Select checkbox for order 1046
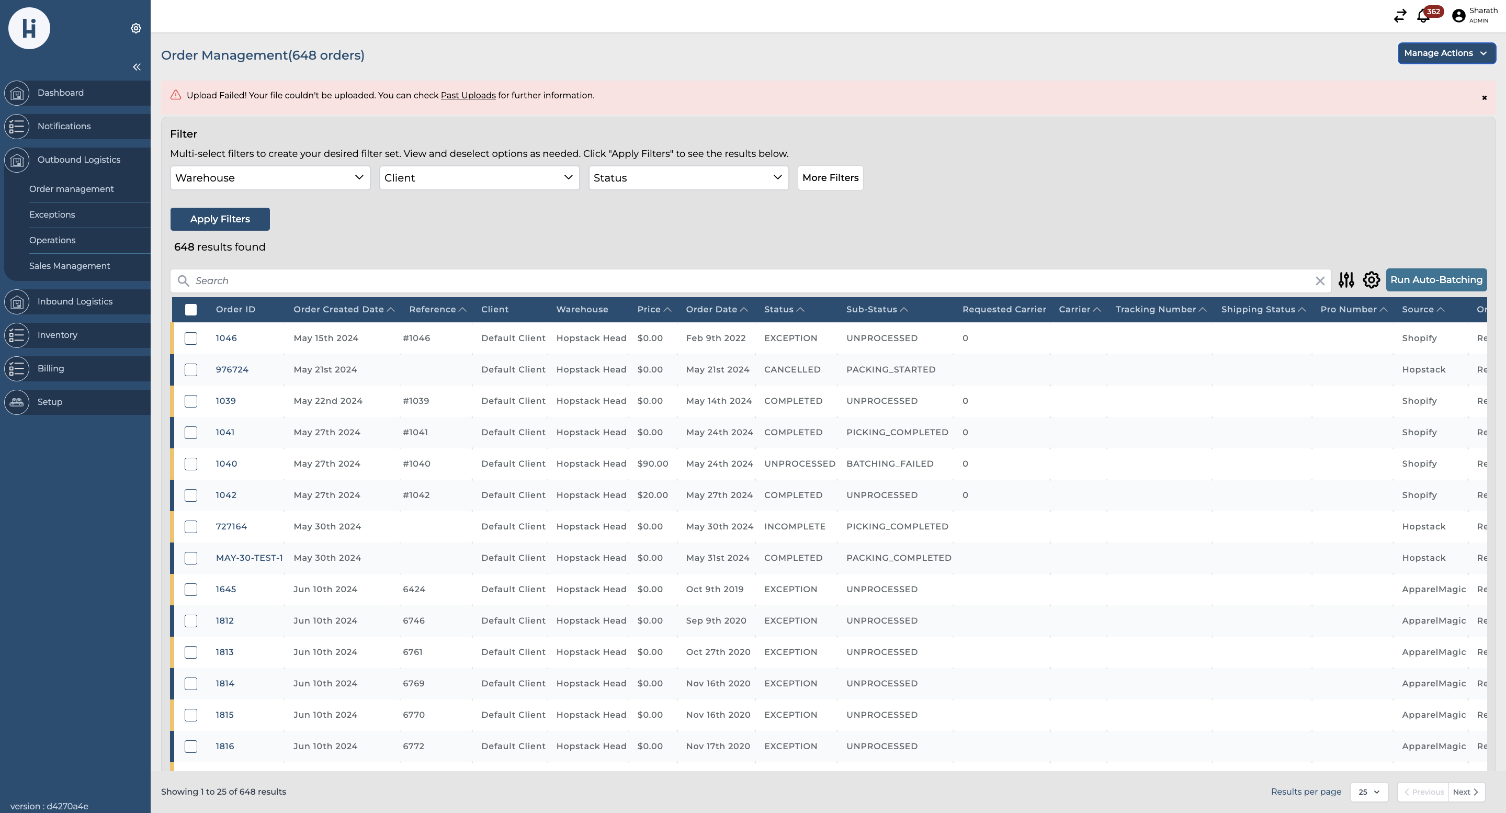The image size is (1506, 813). pos(190,338)
